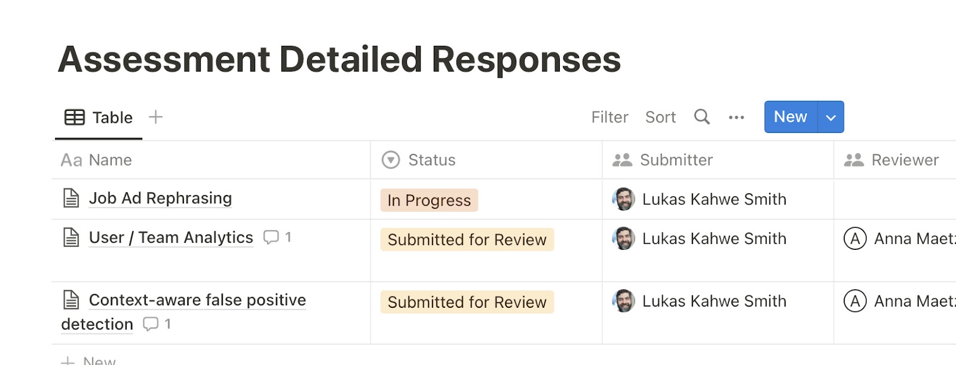
Task: Click Lukas Kahwe Smith's avatar on Job Ad Rephrasing
Action: tap(623, 199)
